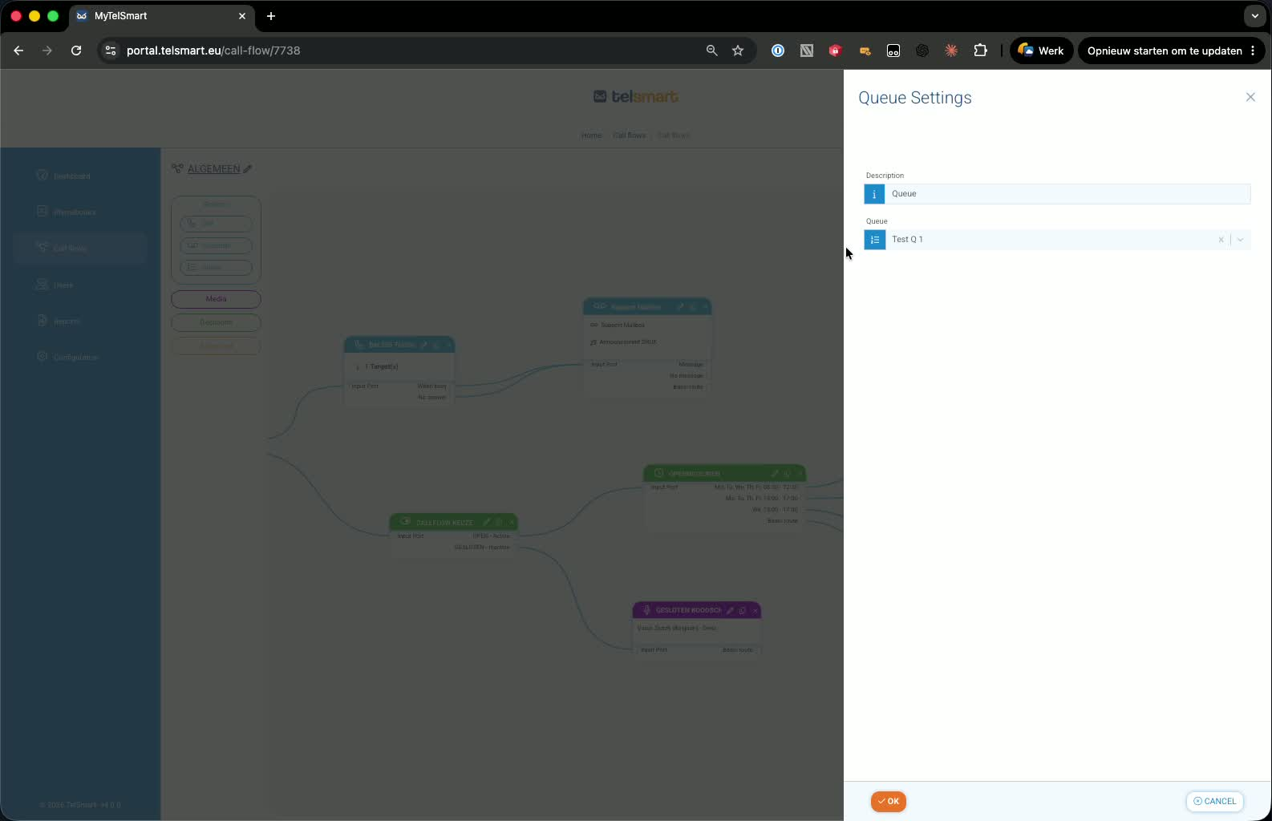The image size is (1272, 821).
Task: Open the 1Password extension icon
Action: 778,51
